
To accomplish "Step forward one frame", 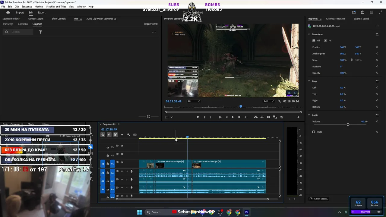I will tap(239, 117).
